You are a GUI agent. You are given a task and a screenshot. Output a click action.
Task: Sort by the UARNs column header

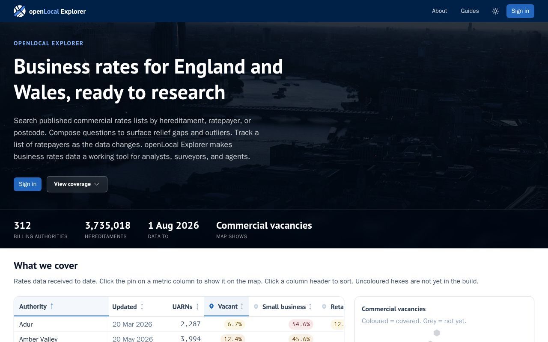click(x=187, y=307)
